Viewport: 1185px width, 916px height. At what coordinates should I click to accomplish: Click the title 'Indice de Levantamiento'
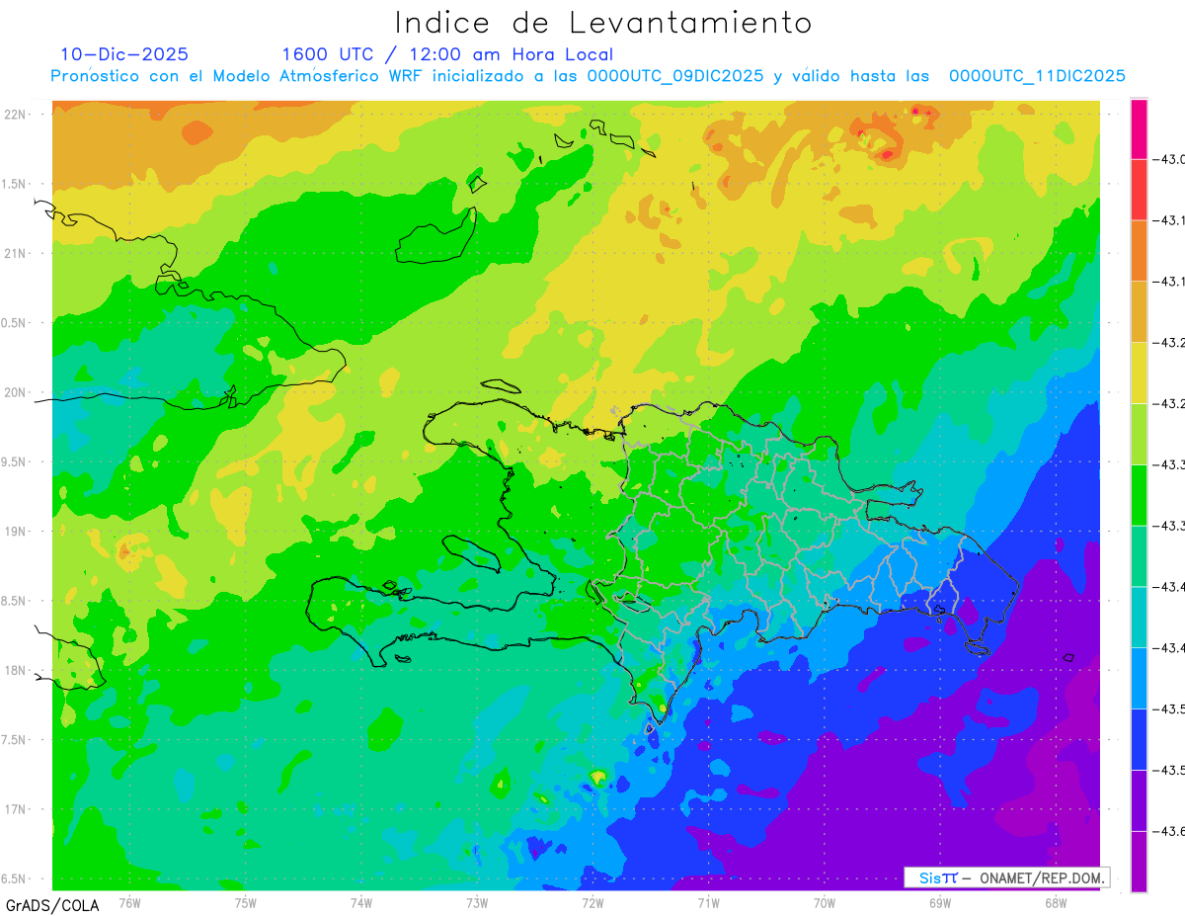pos(603,23)
